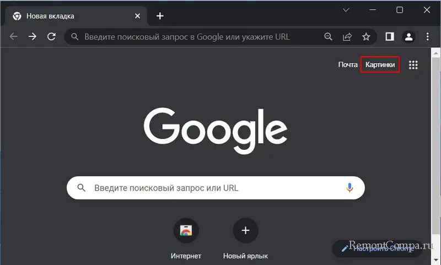Open Chrome three-dot menu

(x=427, y=37)
